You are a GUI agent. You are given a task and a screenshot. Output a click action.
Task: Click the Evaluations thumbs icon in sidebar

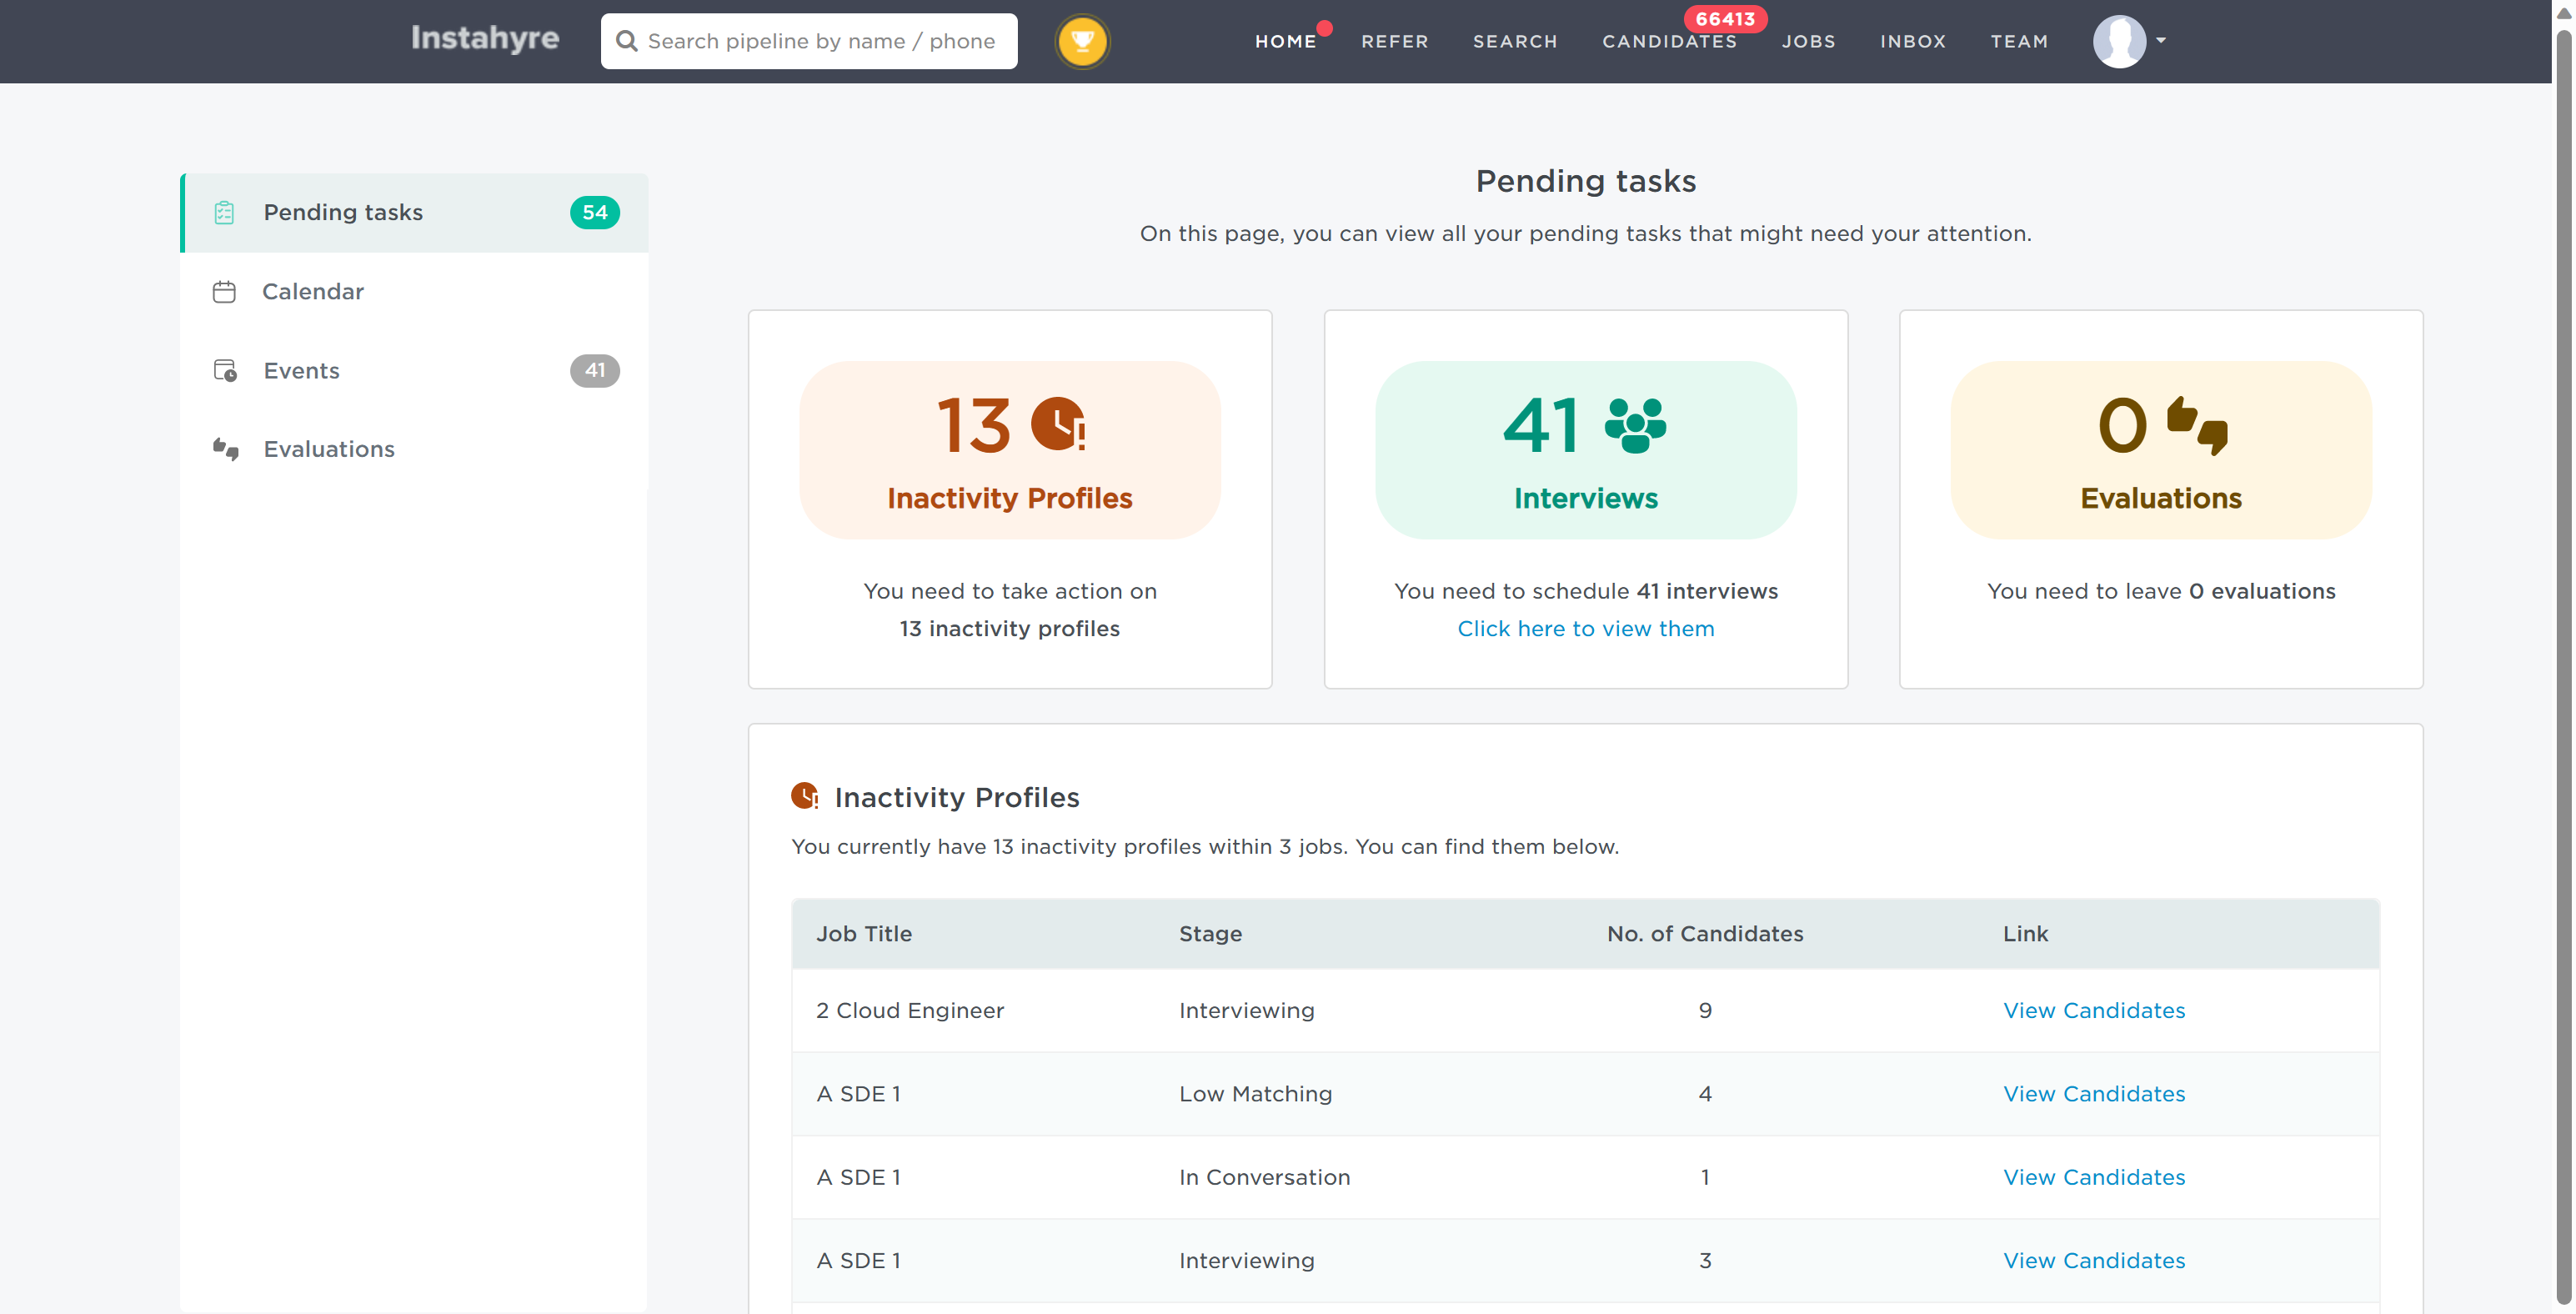(225, 449)
